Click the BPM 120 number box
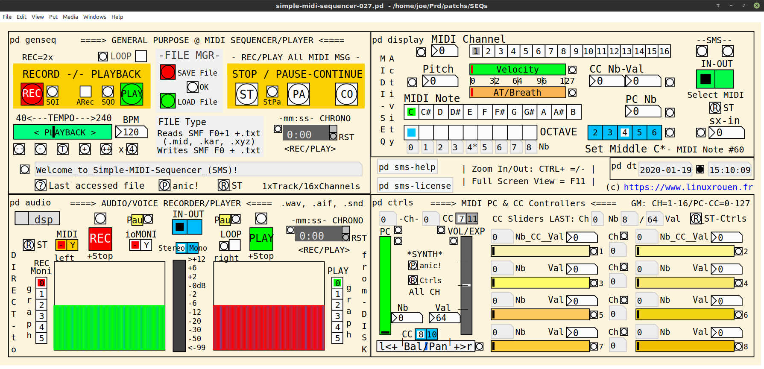The width and height of the screenshot is (764, 369). (131, 132)
